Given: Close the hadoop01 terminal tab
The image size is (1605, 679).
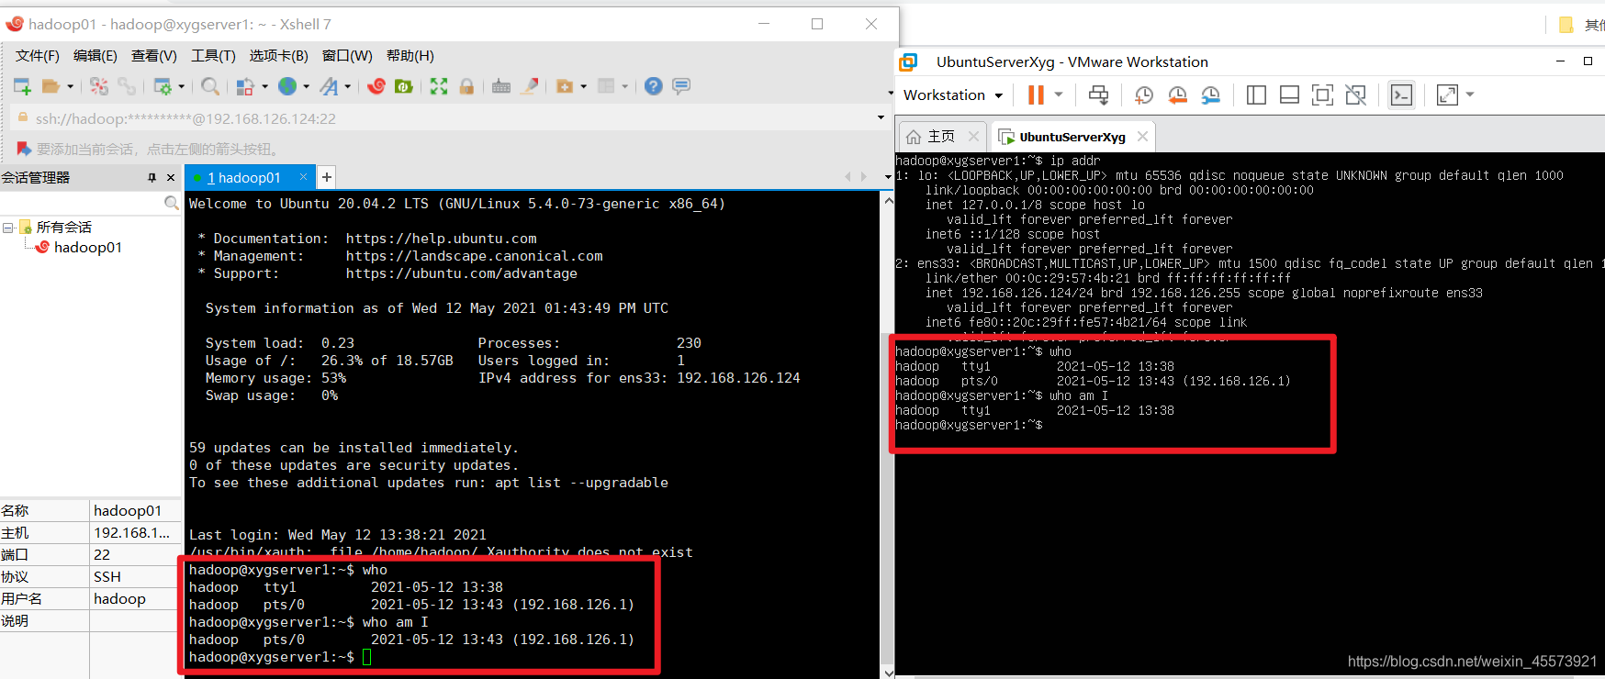Looking at the screenshot, I should tap(303, 177).
